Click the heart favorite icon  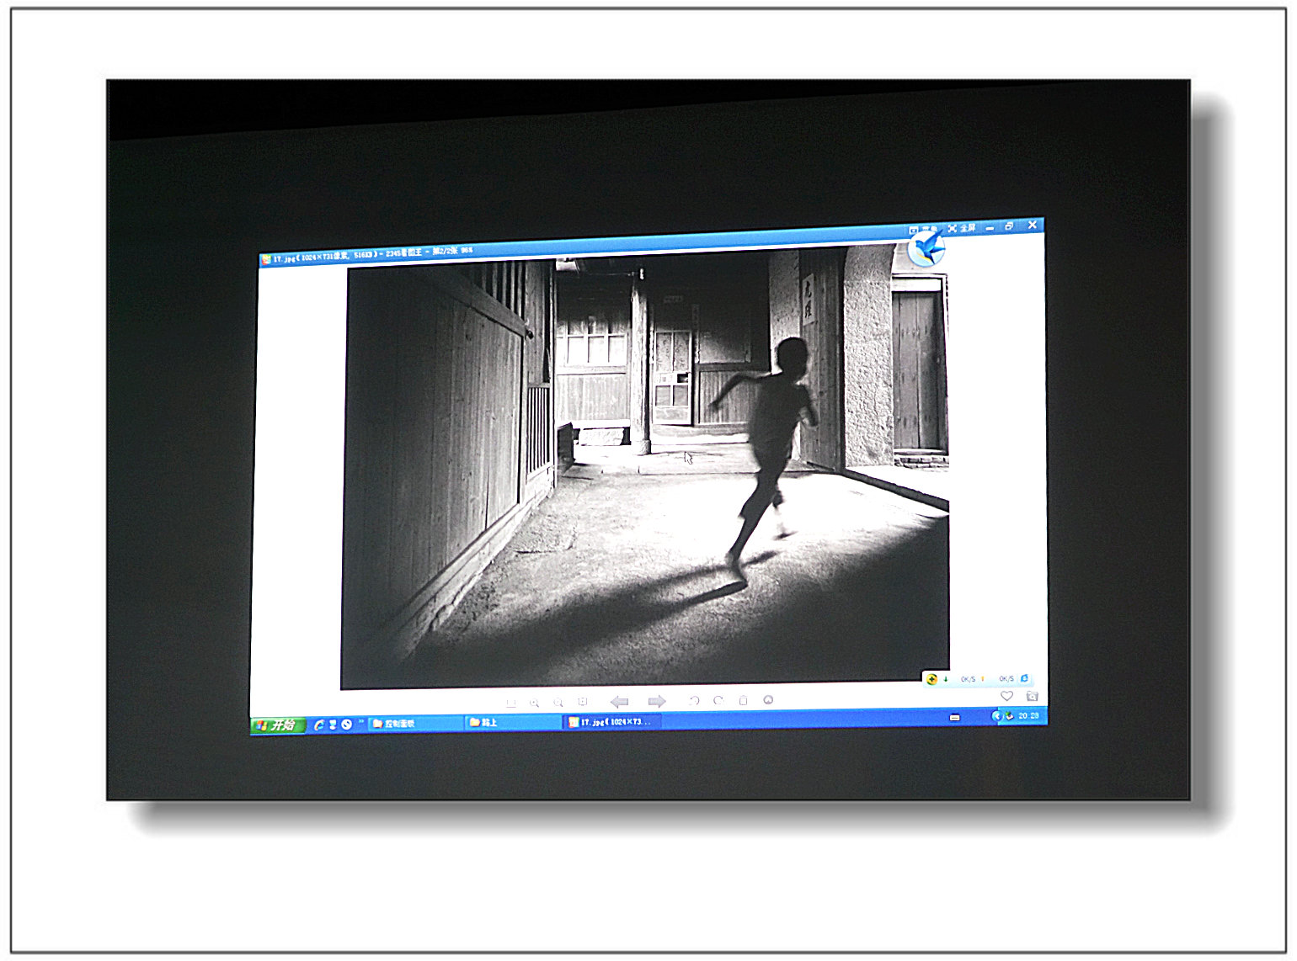tap(1006, 696)
